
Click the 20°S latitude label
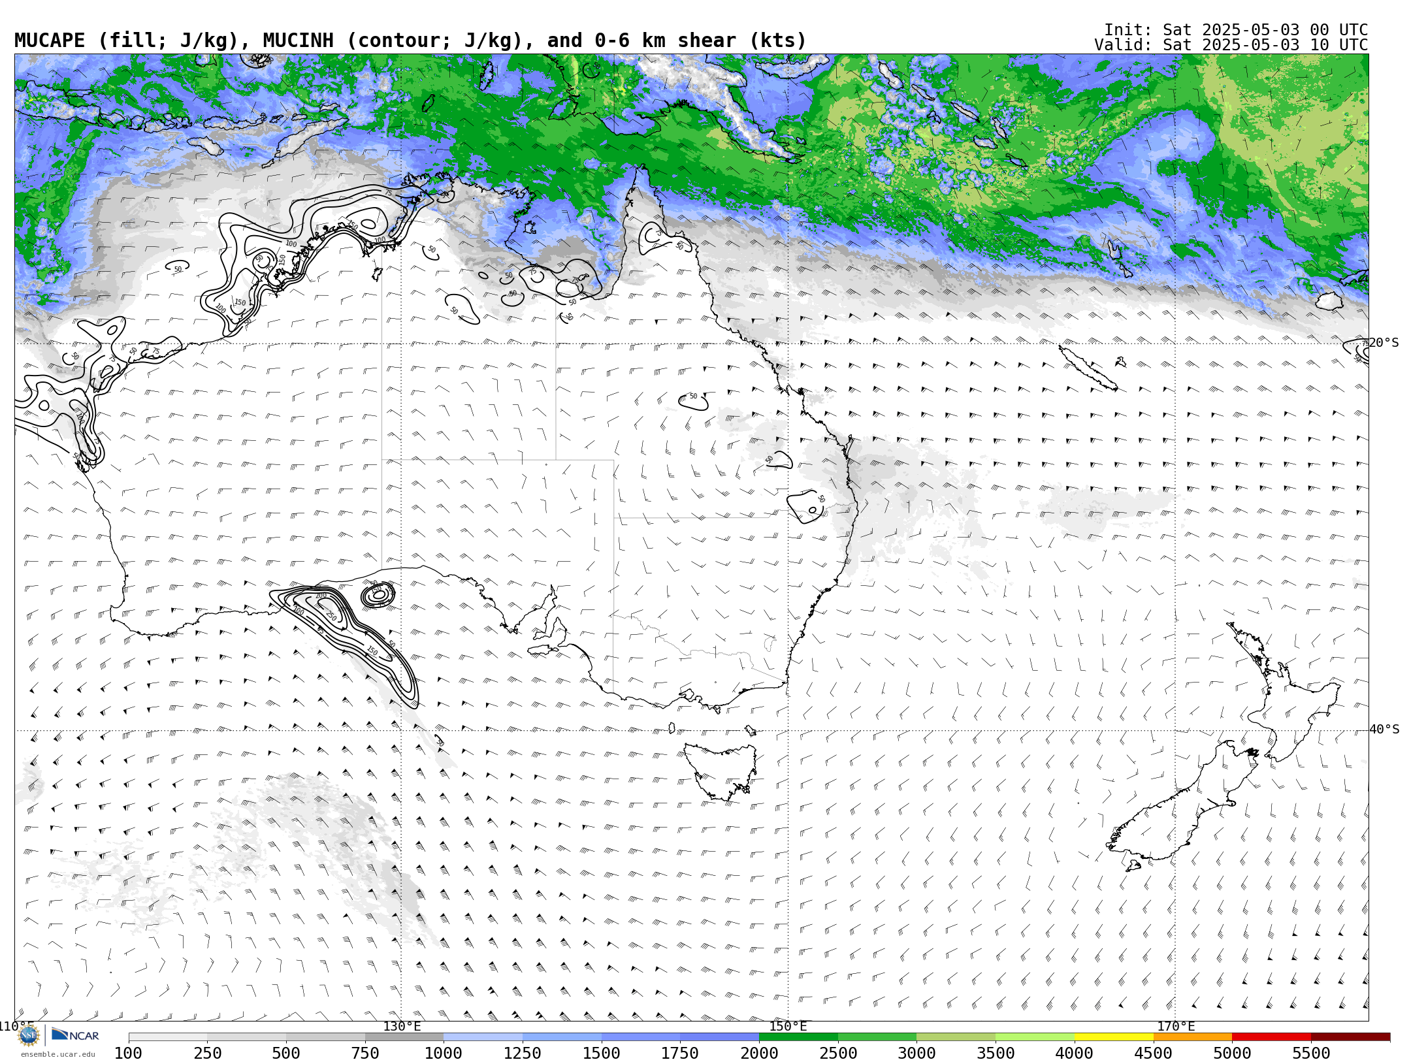click(x=1384, y=343)
